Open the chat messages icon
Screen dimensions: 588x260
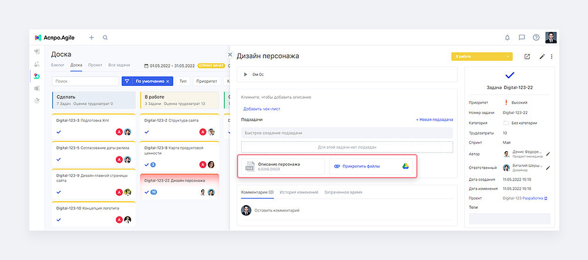tap(522, 38)
